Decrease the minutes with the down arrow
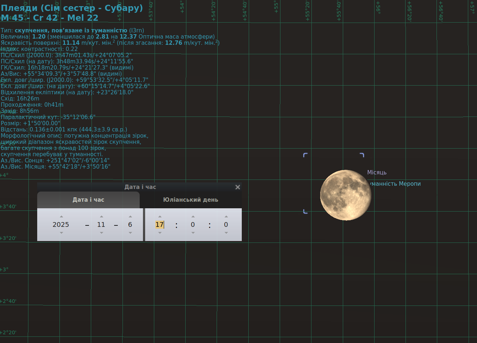Screen dimensions: 477x343 (193, 233)
